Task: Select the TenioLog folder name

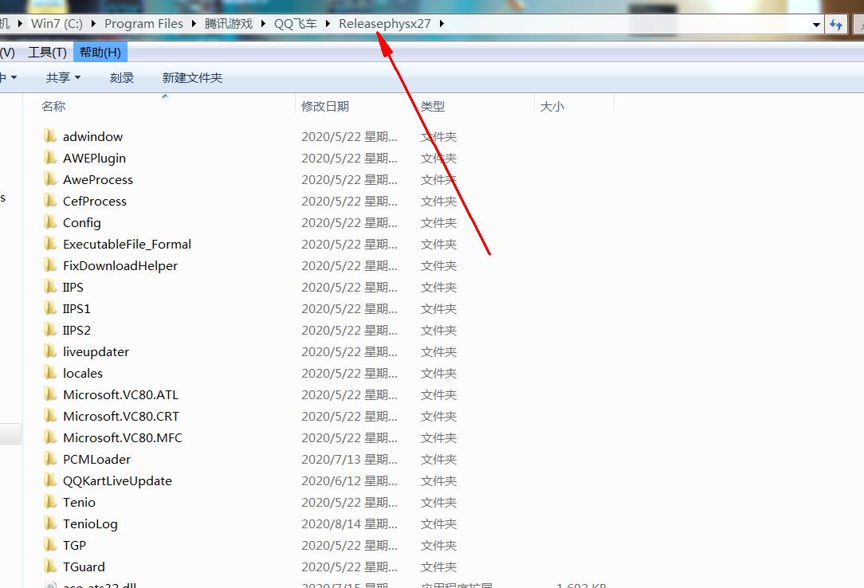Action: pos(90,523)
